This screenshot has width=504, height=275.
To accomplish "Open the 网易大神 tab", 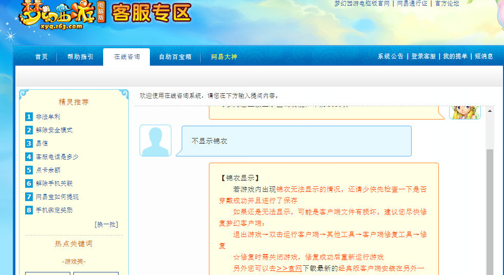I will coord(224,57).
